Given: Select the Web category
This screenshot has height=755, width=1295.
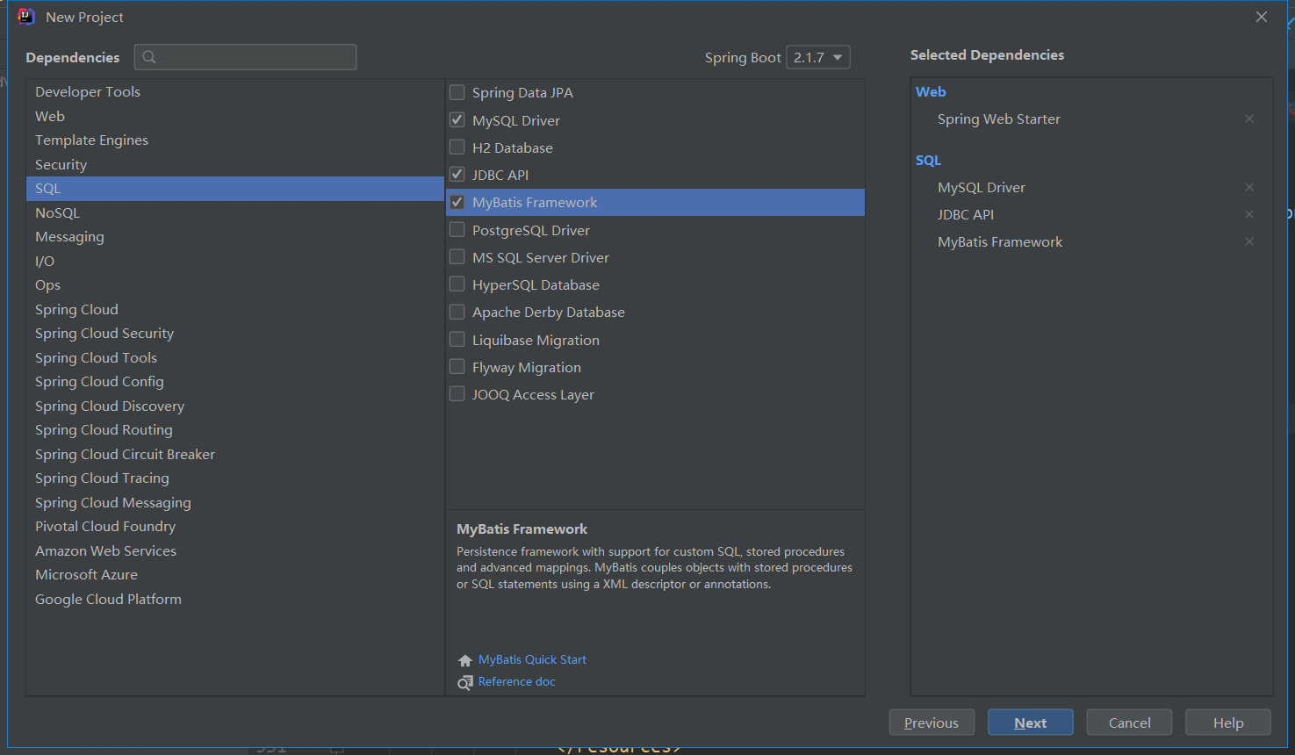Looking at the screenshot, I should (x=235, y=116).
